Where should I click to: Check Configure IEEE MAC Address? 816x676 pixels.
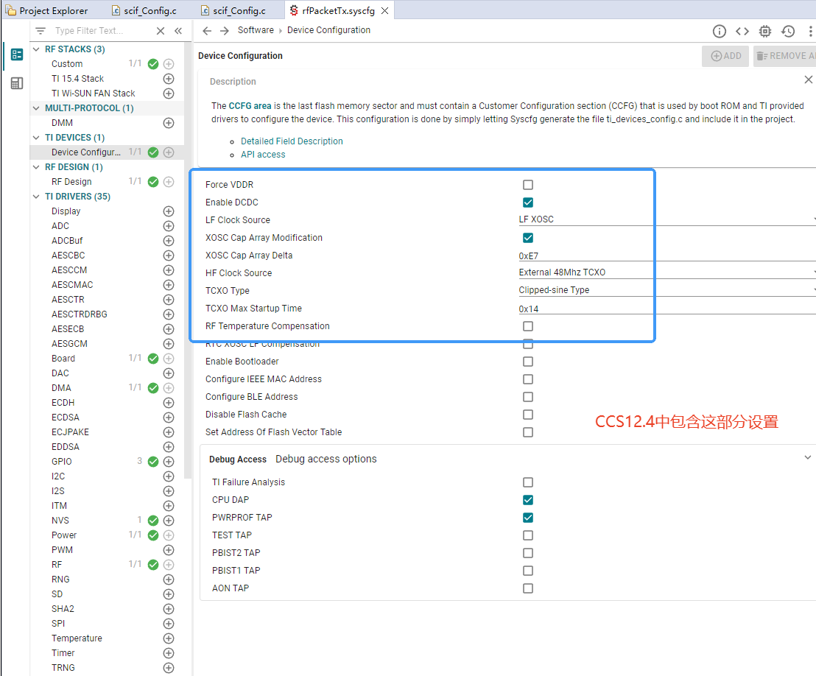pyautogui.click(x=528, y=379)
